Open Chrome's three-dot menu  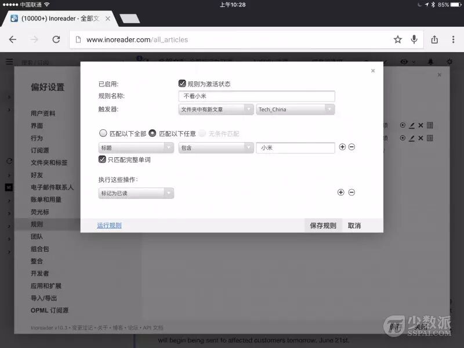(453, 39)
